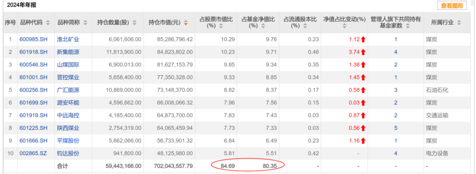The height and width of the screenshot is (174, 476).
Task: Open 山煤国际 stock link
Action: 68,65
